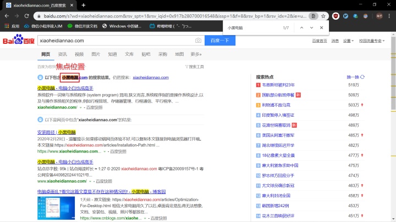Click the address bar URL
This screenshot has width=396, height=222.
tap(175, 16)
